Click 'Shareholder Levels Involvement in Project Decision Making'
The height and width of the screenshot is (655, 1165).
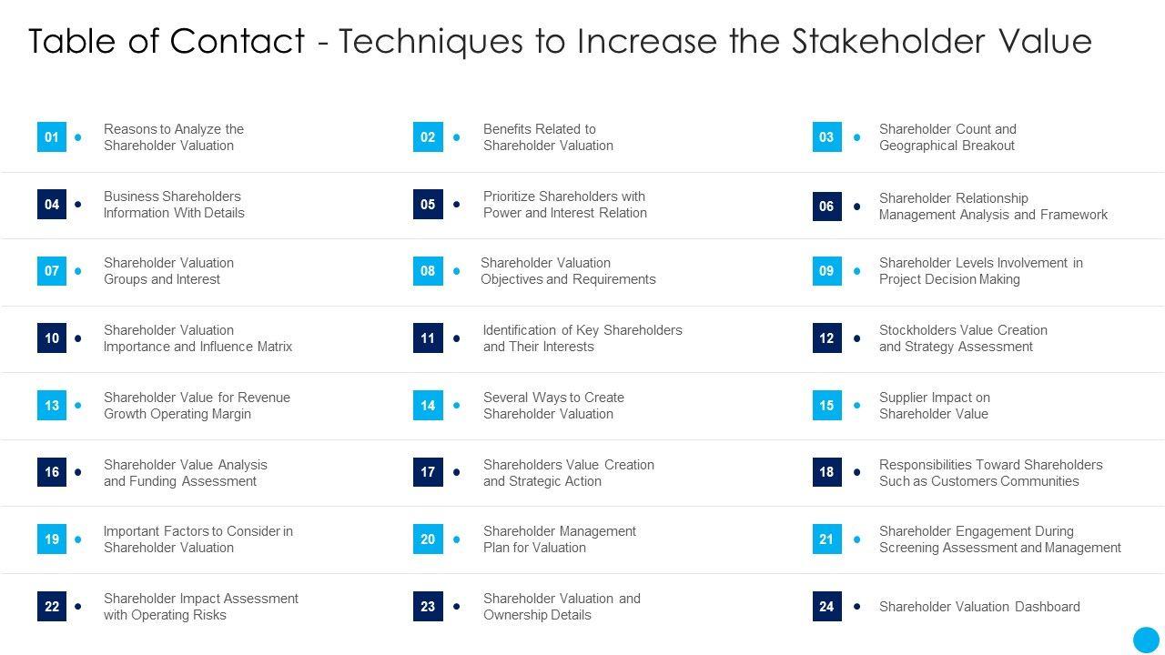[980, 271]
